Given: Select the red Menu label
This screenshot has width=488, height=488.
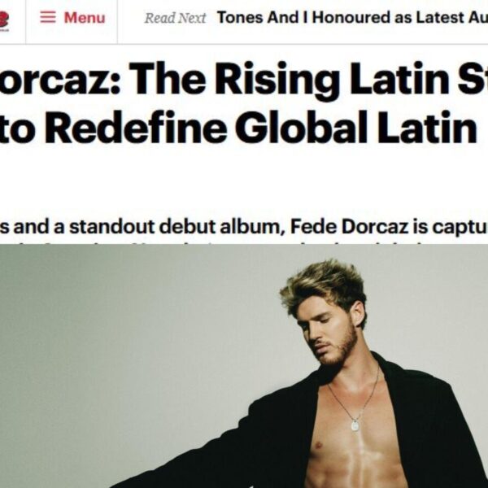Looking at the screenshot, I should click(85, 17).
